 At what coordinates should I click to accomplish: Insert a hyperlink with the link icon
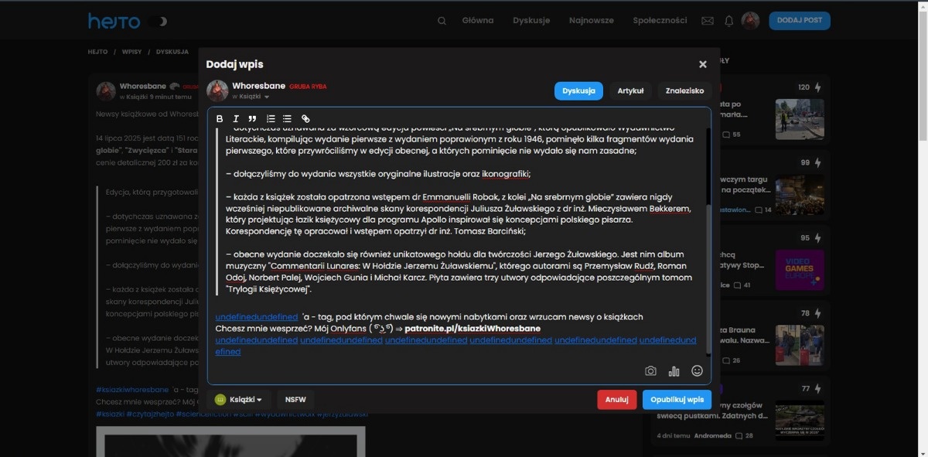point(305,118)
